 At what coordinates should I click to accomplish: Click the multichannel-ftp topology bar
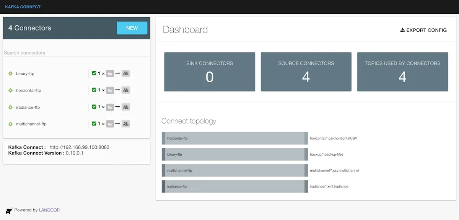(x=235, y=170)
